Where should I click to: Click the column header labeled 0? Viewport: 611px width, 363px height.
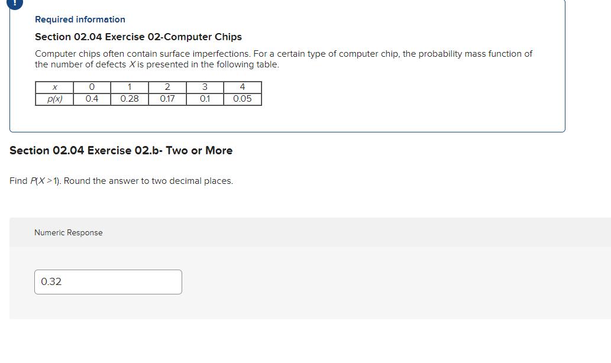coord(92,87)
